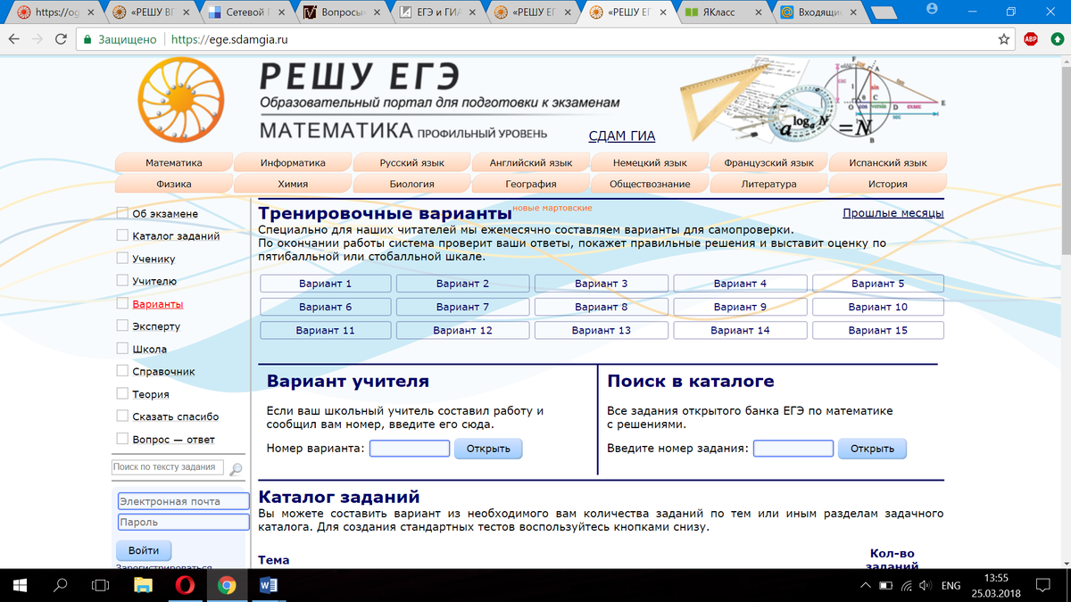The width and height of the screenshot is (1071, 602).
Task: Launch Opera from taskbar
Action: [x=185, y=585]
